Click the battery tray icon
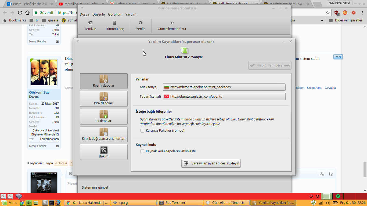 coord(335,203)
